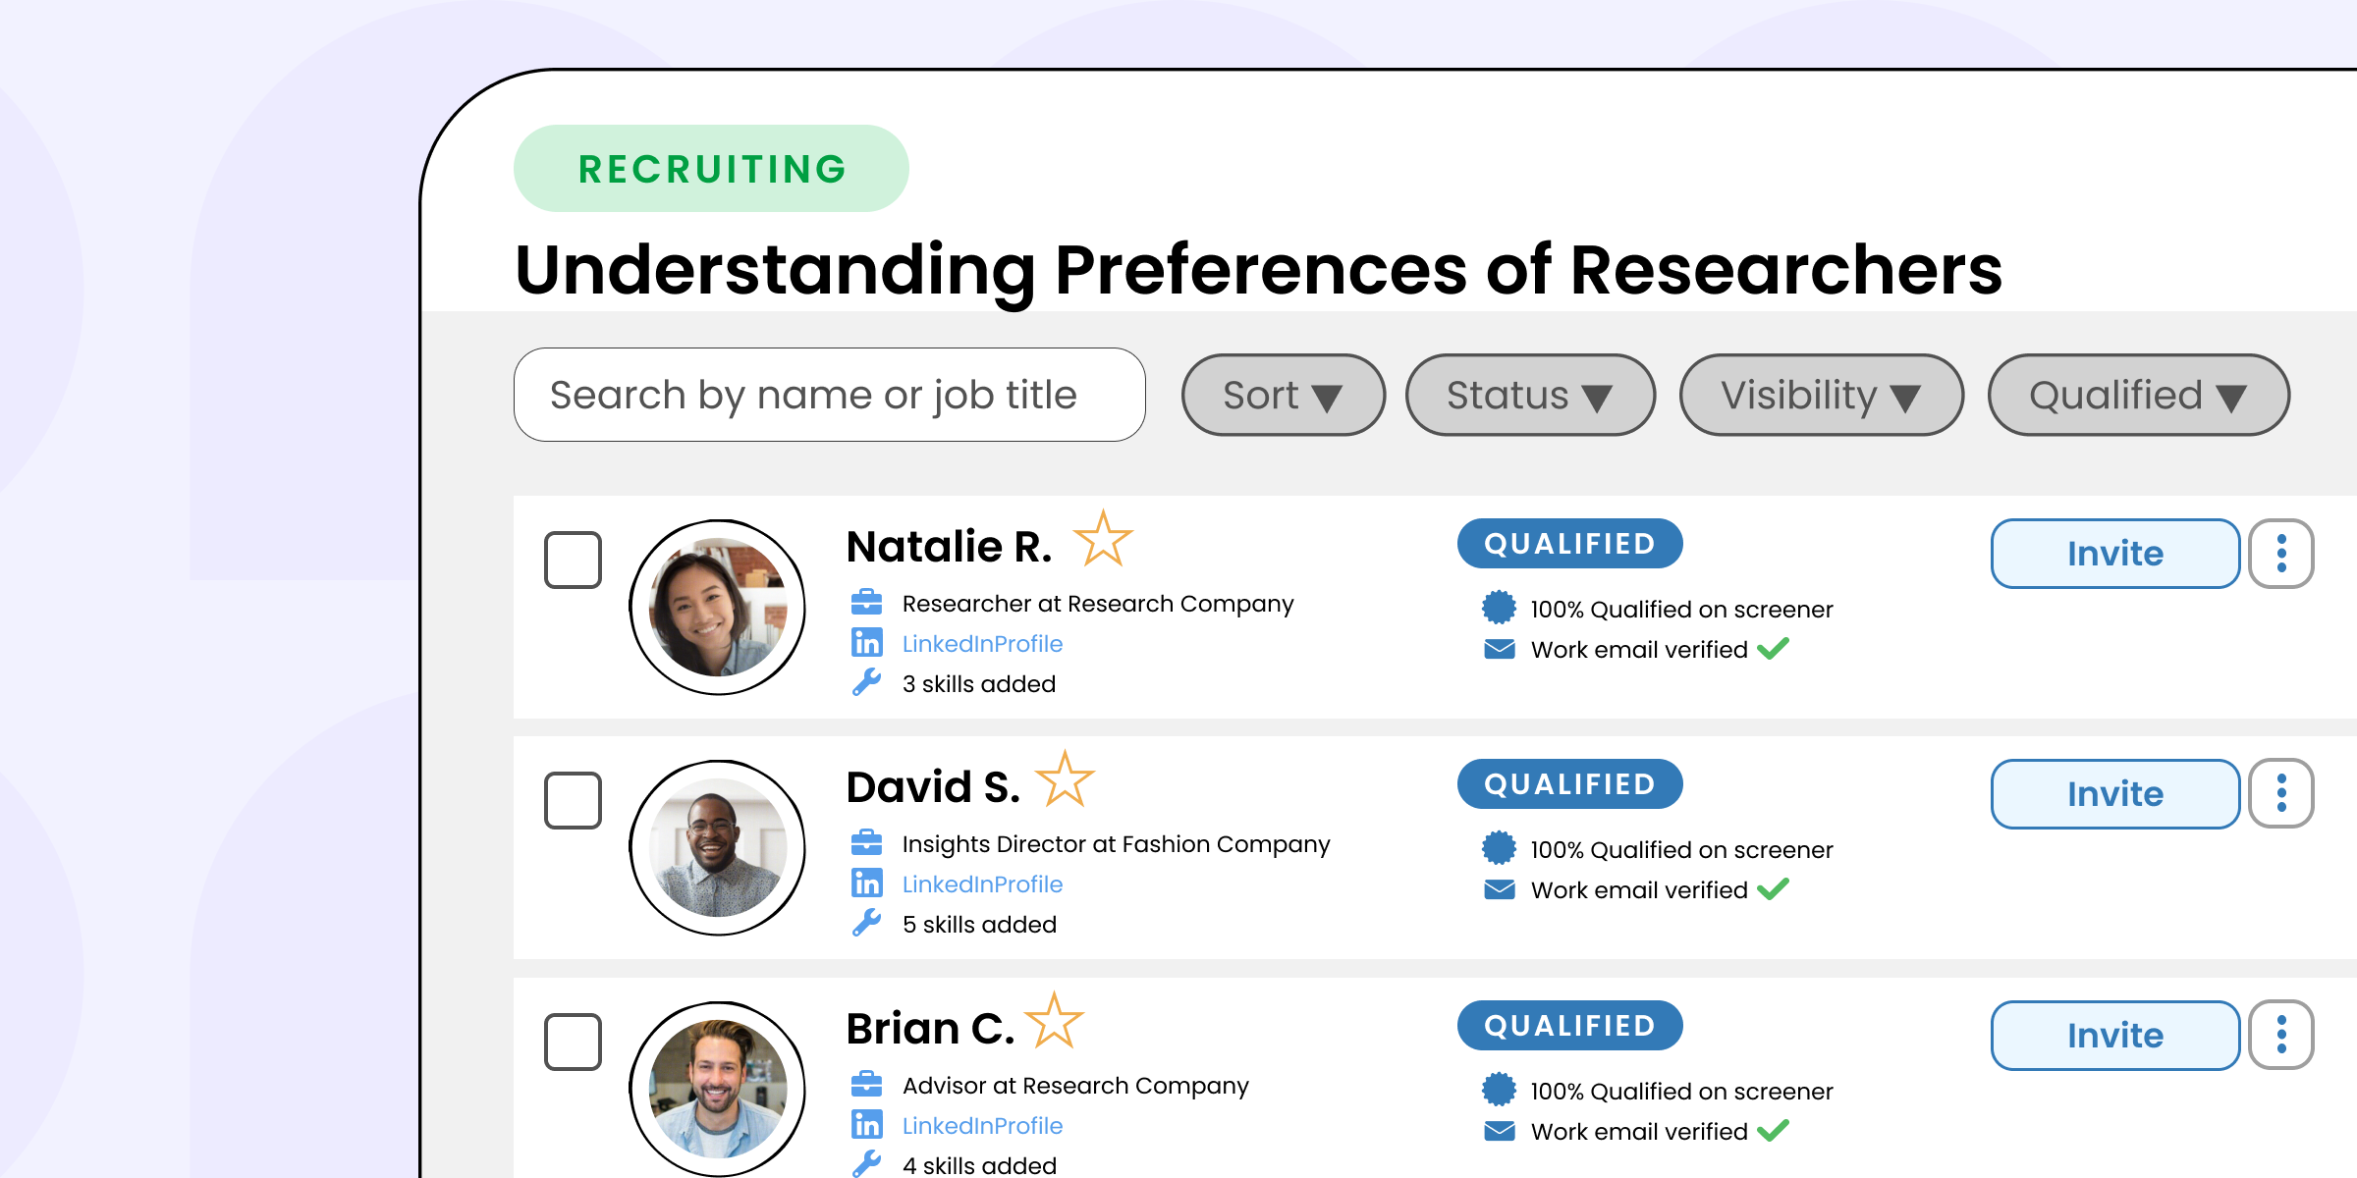
Task: Open the Sort dropdown
Action: pos(1283,396)
